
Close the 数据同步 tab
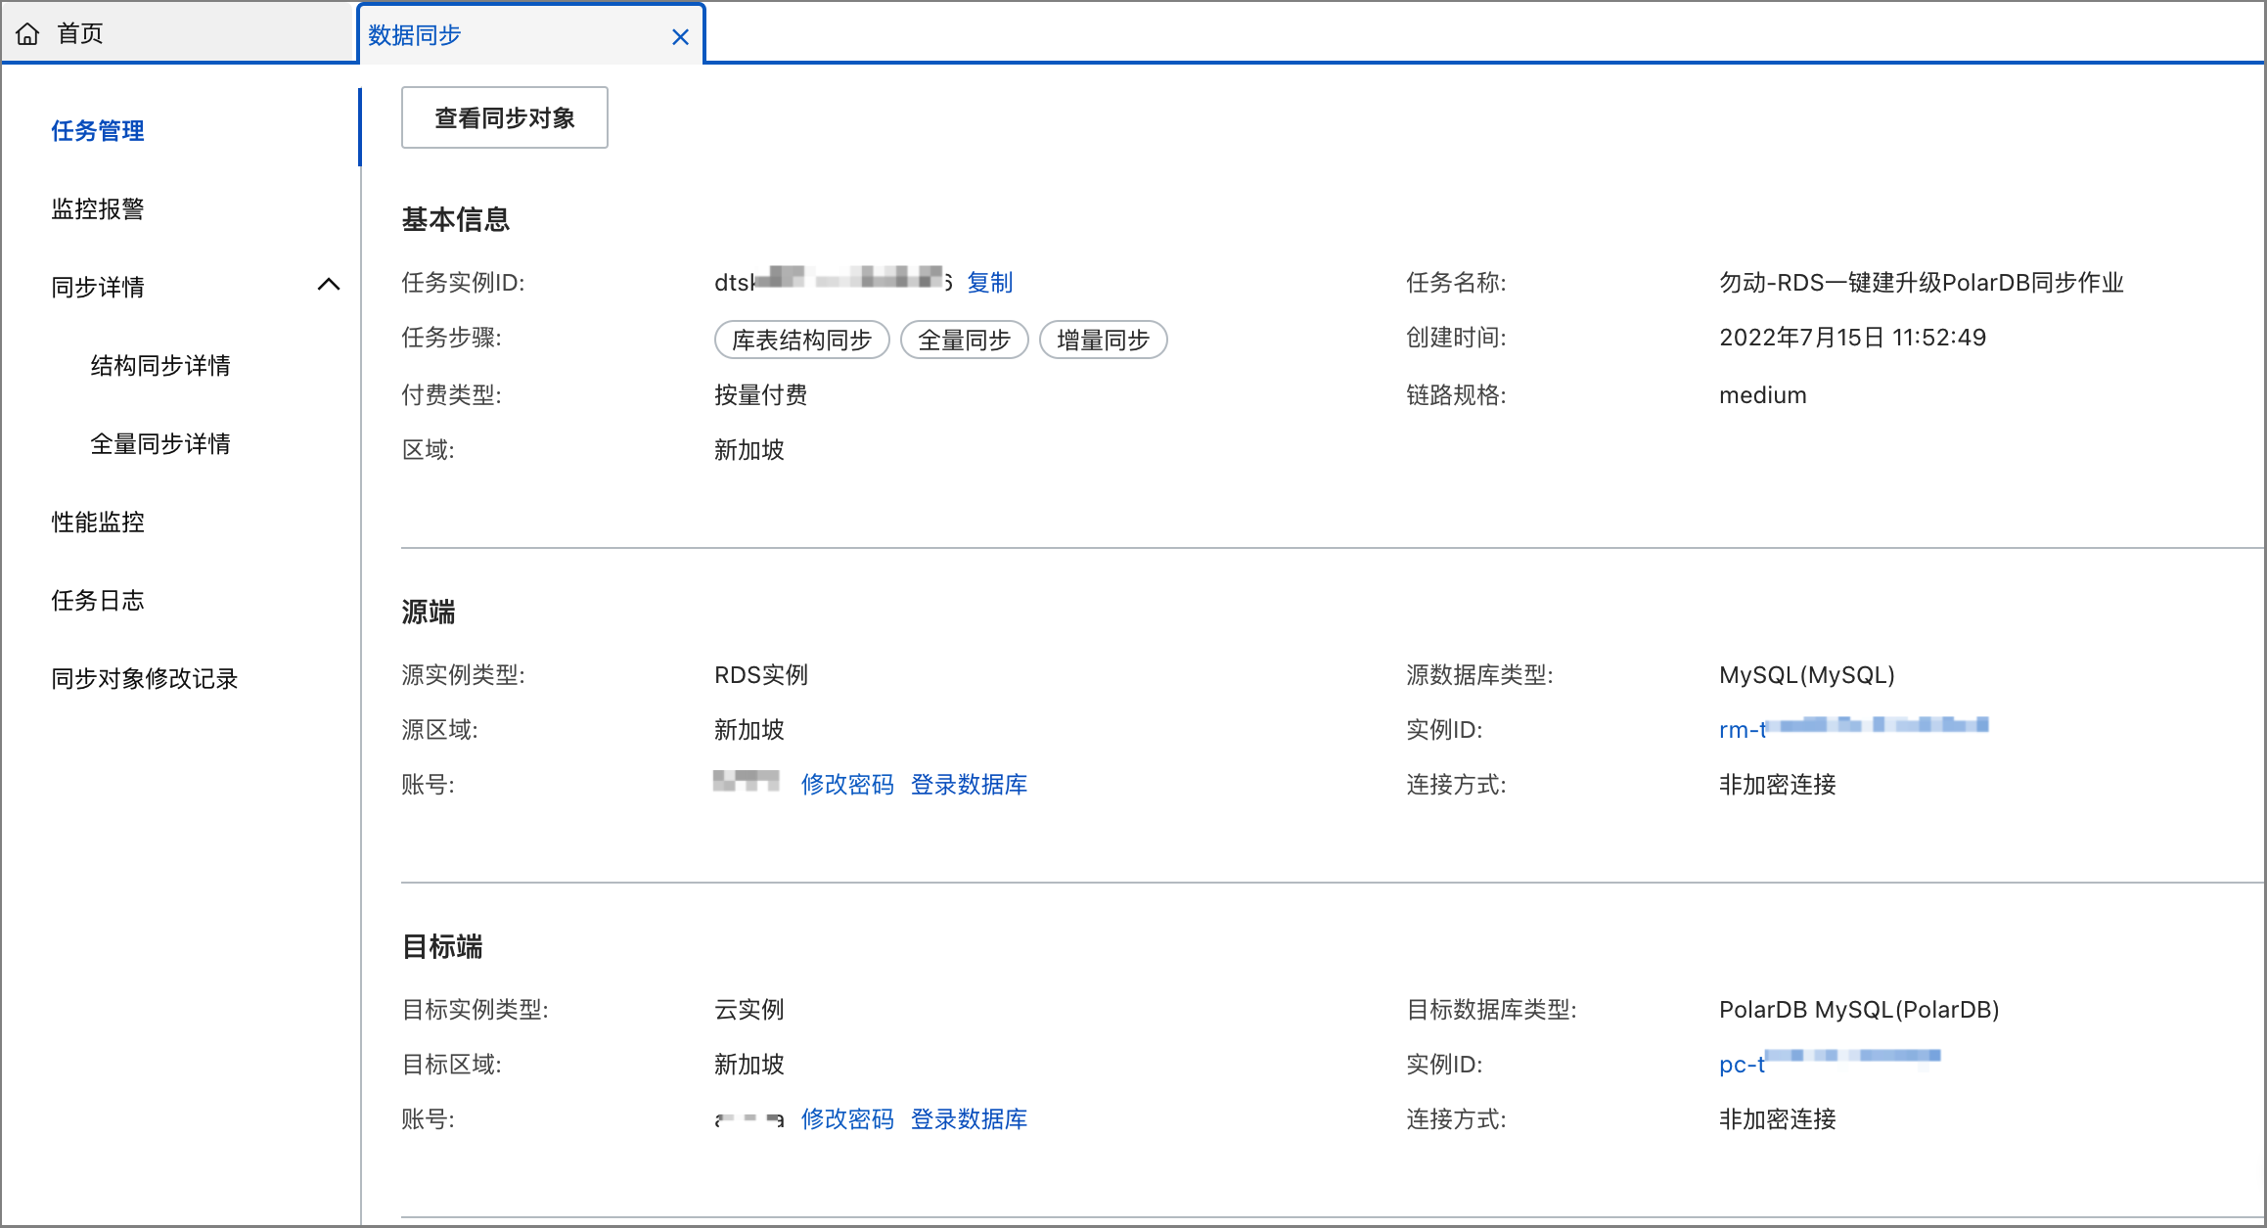click(x=680, y=36)
